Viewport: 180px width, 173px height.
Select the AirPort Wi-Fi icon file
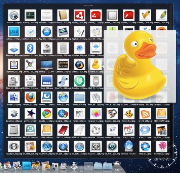30,32
